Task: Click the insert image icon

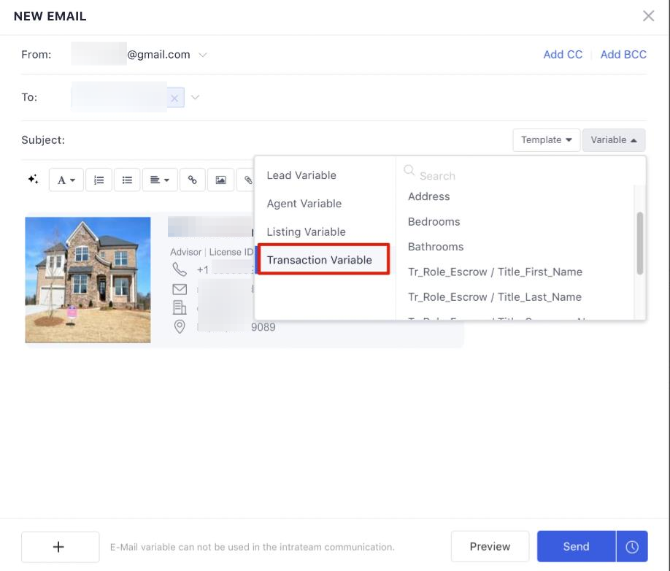Action: point(220,180)
